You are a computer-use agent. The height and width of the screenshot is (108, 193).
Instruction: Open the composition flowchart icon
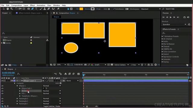coord(152,65)
